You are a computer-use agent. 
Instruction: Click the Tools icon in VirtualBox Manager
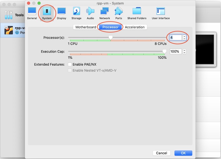coord(9,15)
